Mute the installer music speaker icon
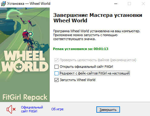This screenshot has width=150, height=116. point(11,109)
